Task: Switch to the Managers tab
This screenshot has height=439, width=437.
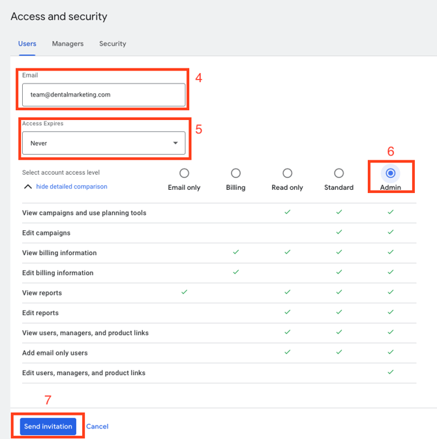Action: click(x=68, y=44)
